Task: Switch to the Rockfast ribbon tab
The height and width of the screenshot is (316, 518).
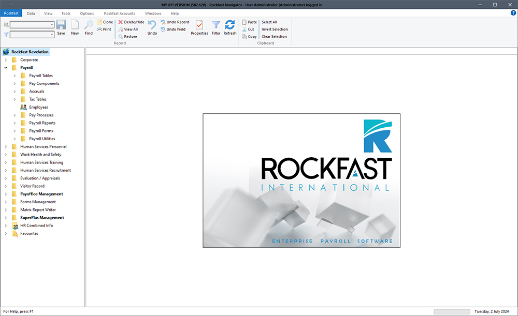Action: [11, 13]
